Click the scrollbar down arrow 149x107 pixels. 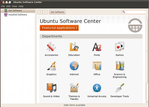tap(147, 102)
